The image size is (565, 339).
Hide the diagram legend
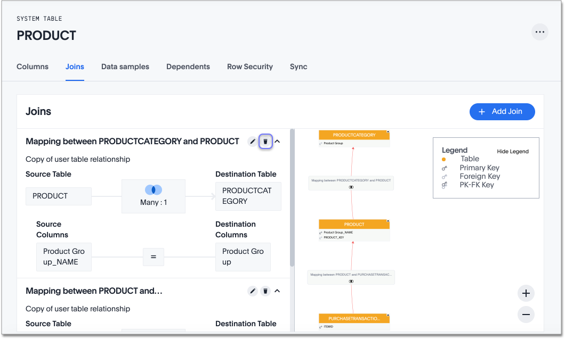coord(512,152)
